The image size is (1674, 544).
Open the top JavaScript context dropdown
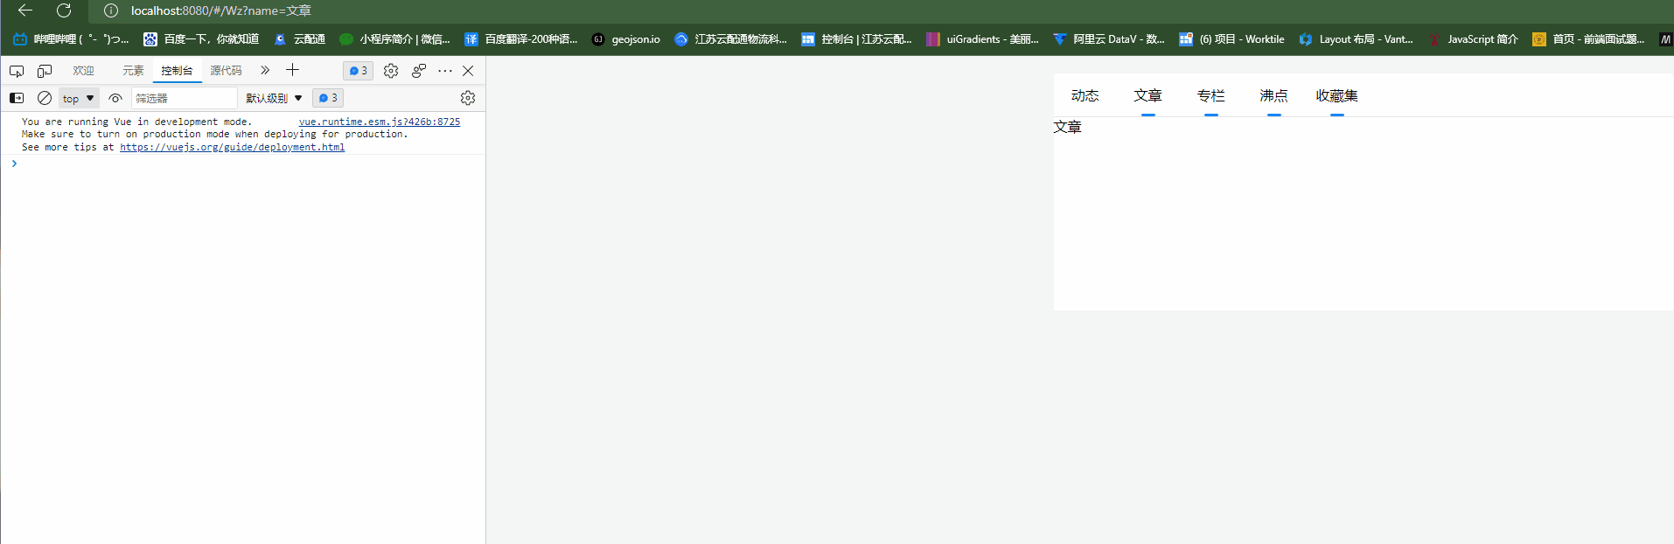[79, 98]
